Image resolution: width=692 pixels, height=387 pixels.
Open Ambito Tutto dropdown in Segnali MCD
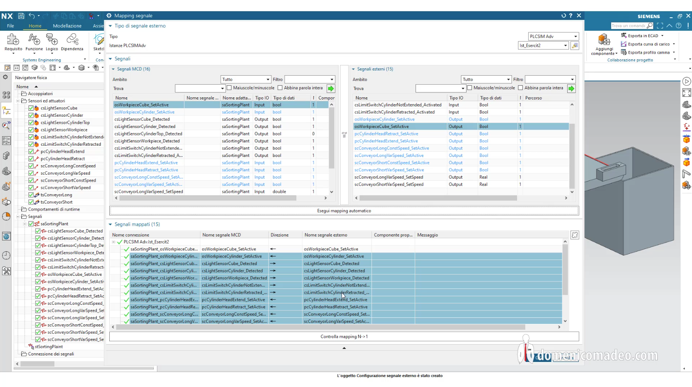(246, 80)
